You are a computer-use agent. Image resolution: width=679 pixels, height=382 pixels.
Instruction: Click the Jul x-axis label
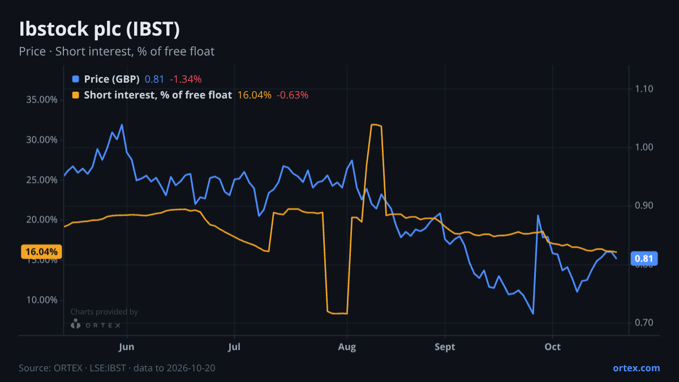tap(234, 346)
